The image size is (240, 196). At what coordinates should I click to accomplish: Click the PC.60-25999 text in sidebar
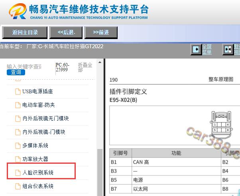tap(62, 67)
